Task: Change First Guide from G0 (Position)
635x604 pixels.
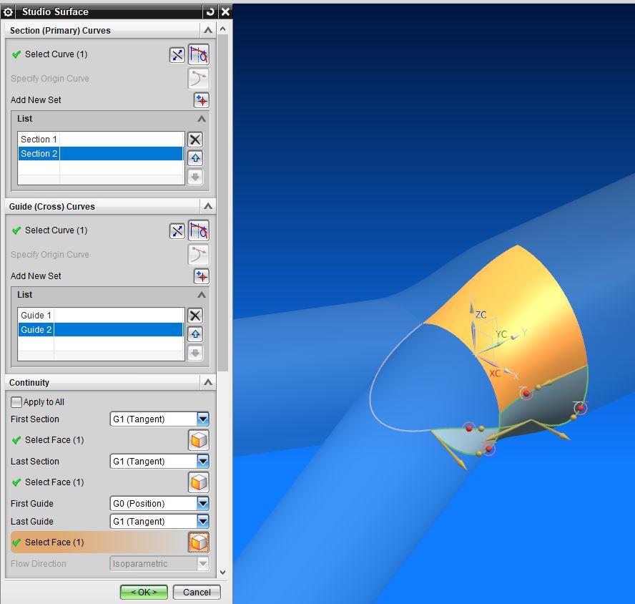Action: 203,504
